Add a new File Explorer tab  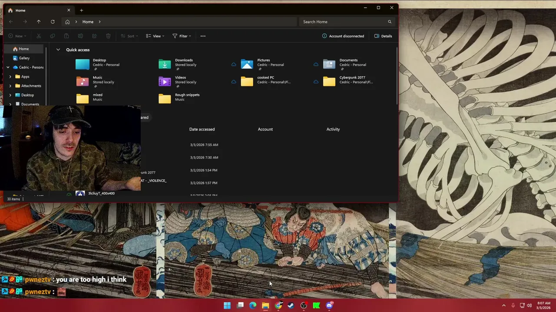[x=81, y=10]
